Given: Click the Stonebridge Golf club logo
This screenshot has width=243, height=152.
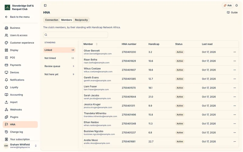Looking at the screenshot, I should tap(7, 7).
